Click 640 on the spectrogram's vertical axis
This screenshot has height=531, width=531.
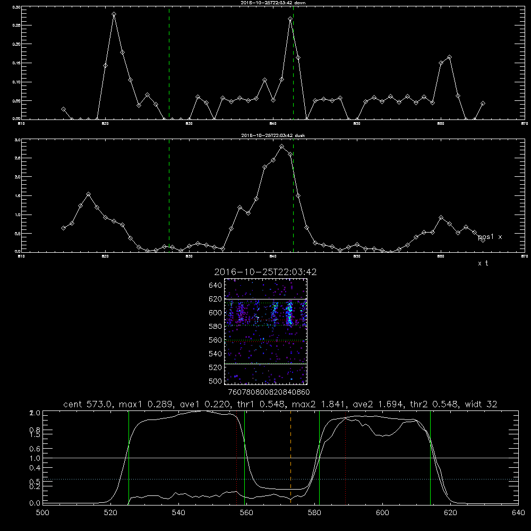click(x=216, y=286)
